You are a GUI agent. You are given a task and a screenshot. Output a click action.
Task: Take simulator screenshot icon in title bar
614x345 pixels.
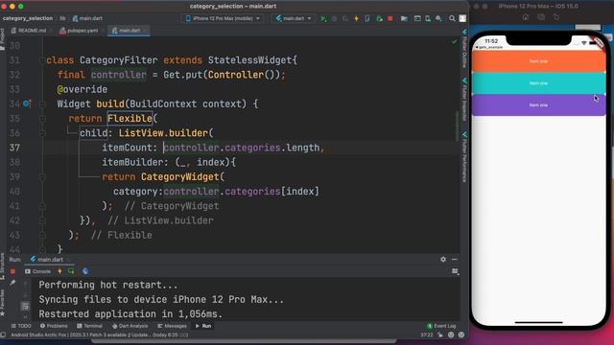pyautogui.click(x=541, y=17)
